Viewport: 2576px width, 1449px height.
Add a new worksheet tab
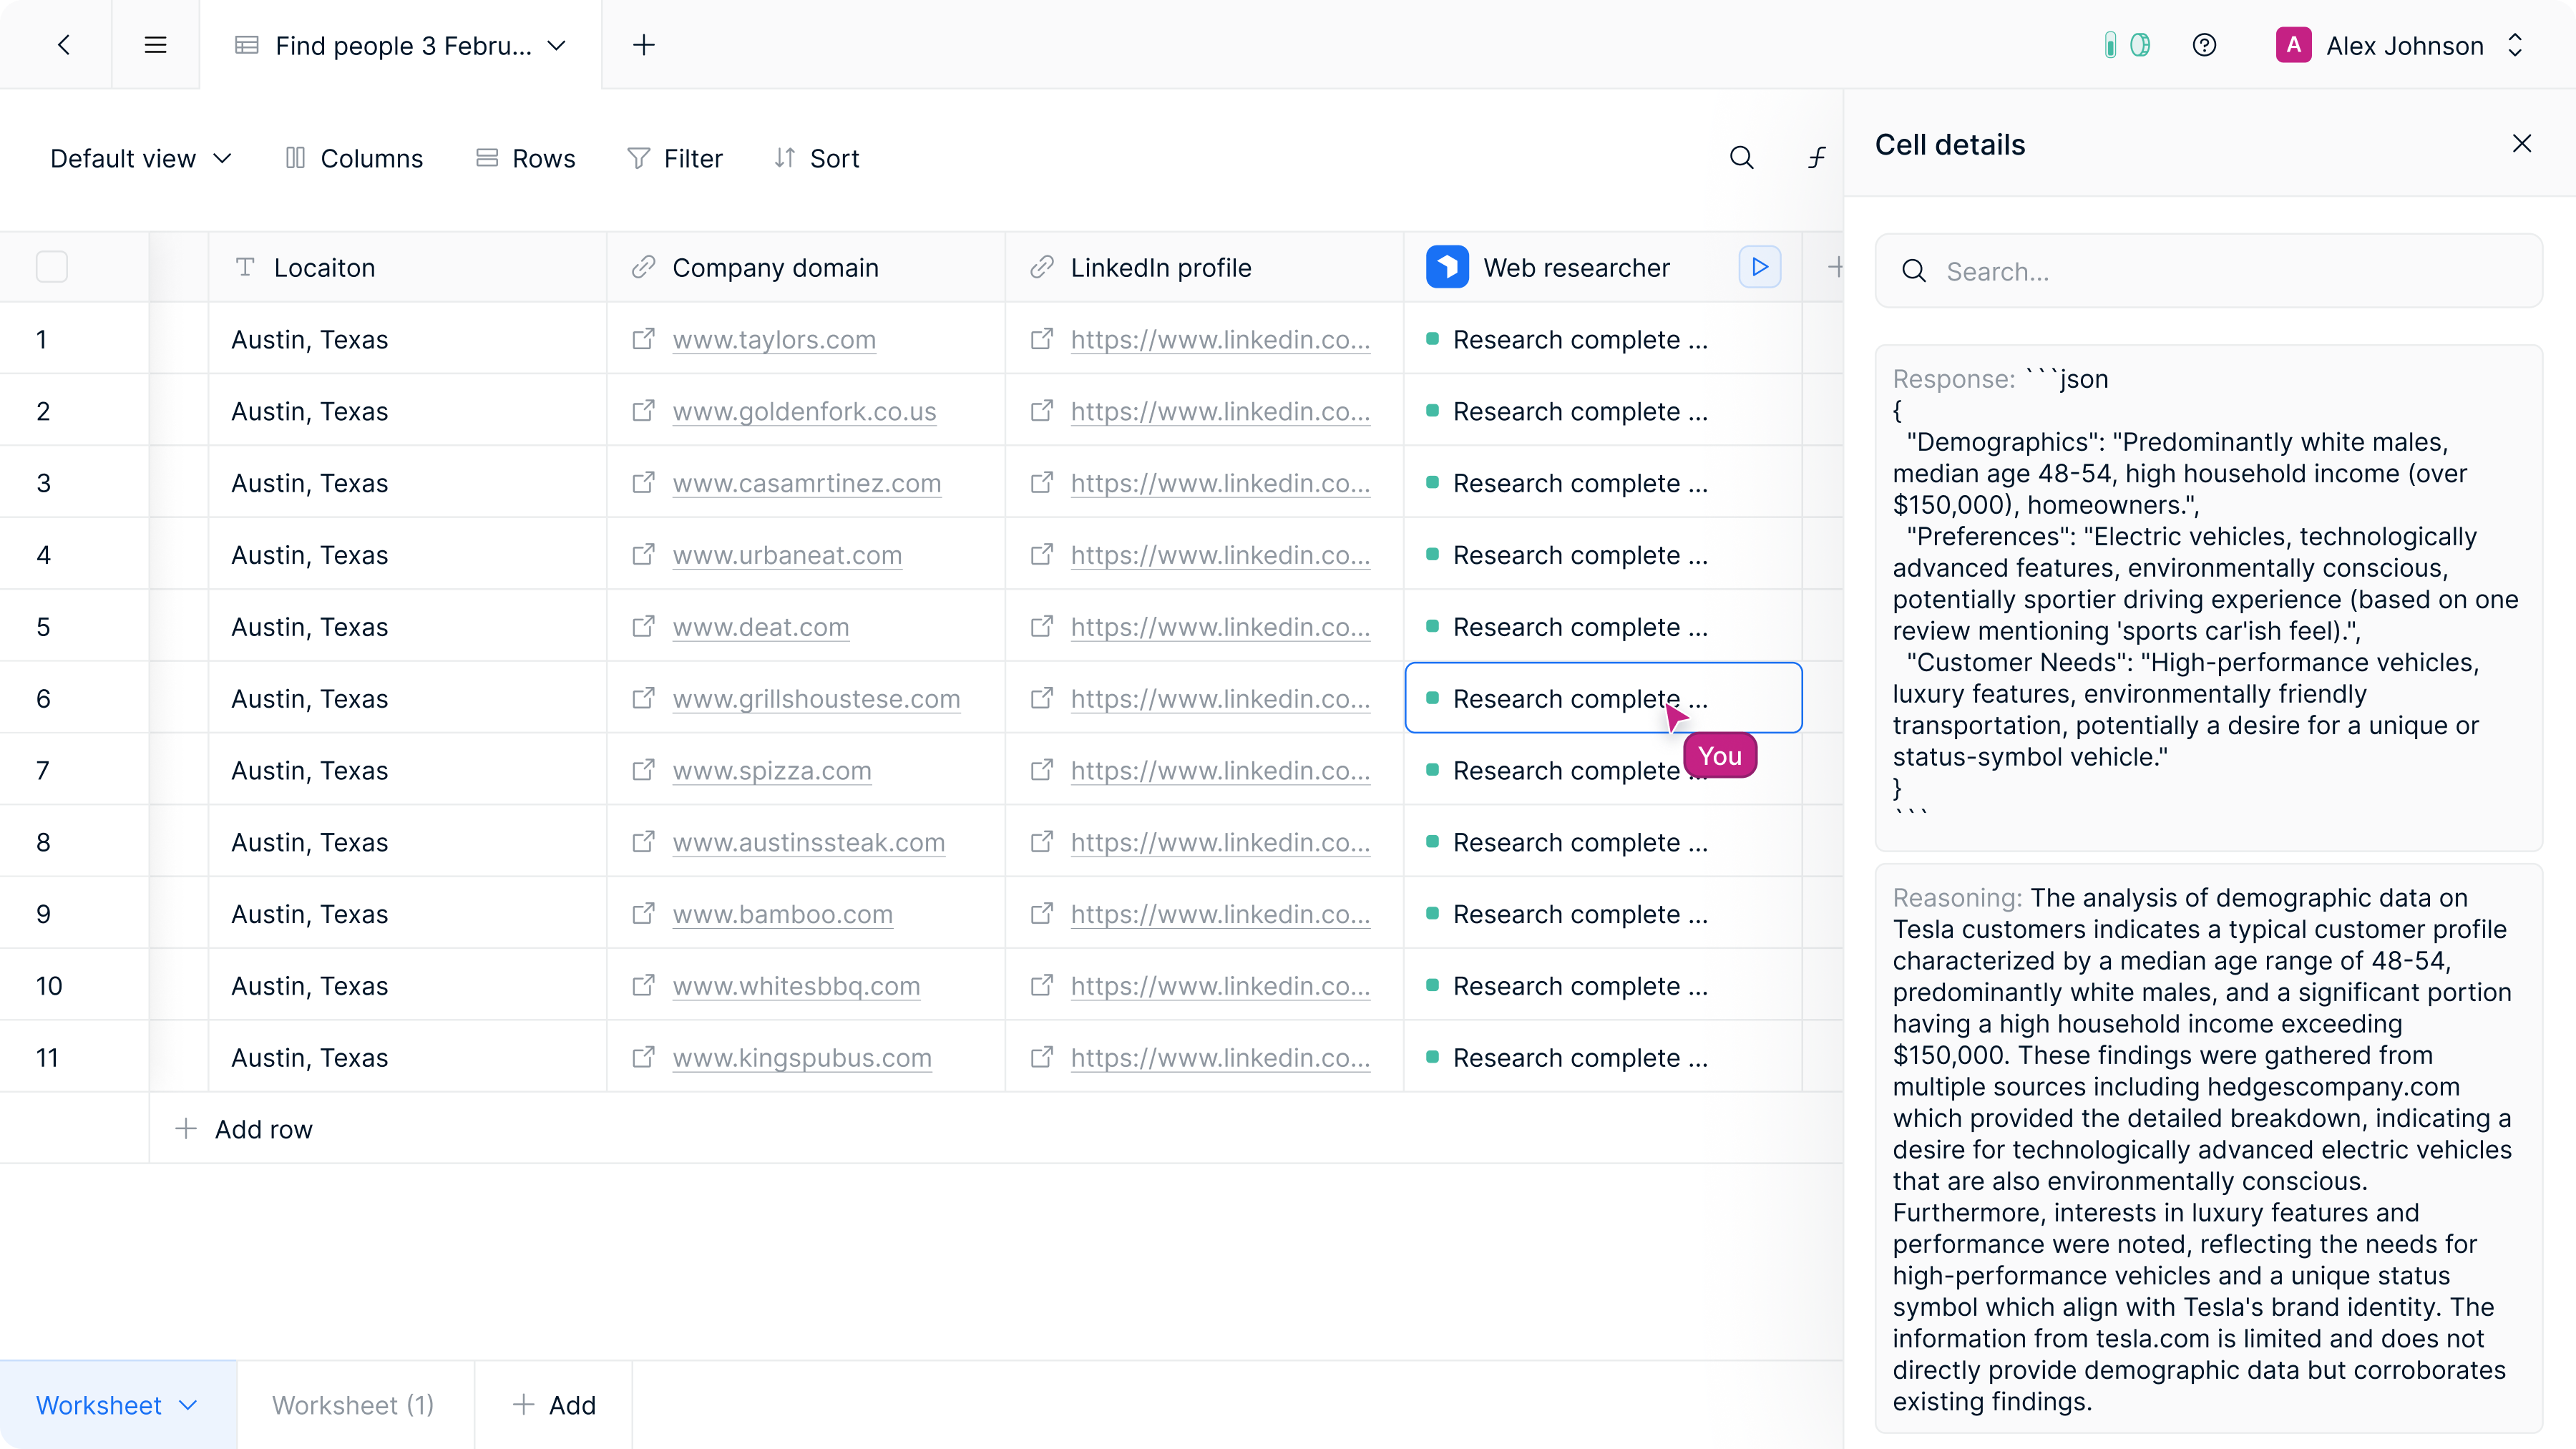click(x=554, y=1405)
